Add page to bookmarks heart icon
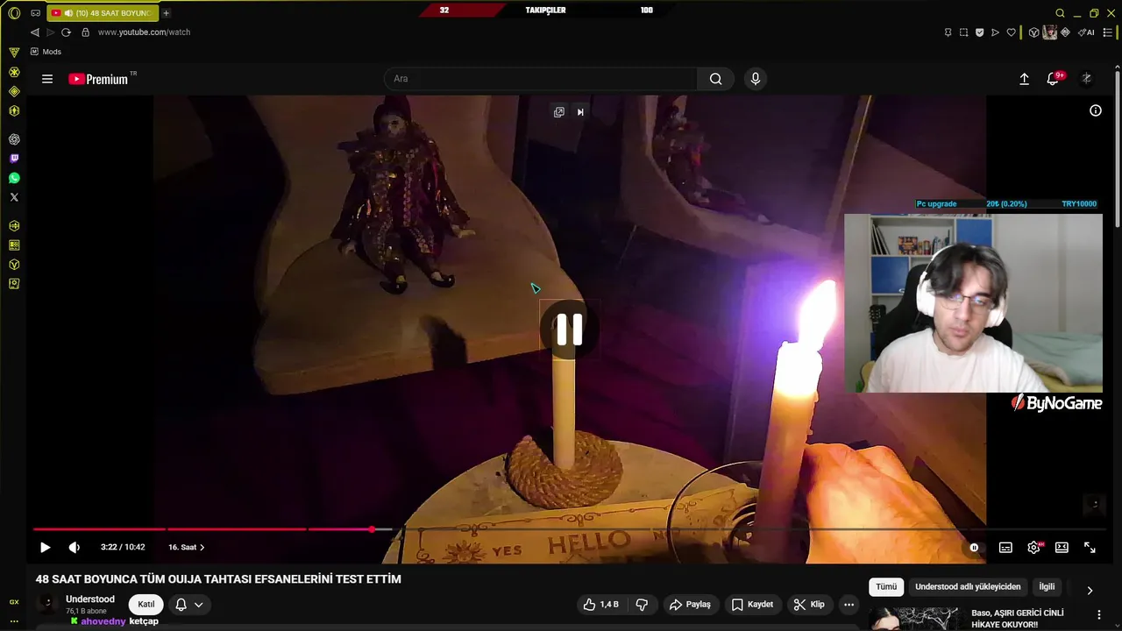 coord(1011,32)
